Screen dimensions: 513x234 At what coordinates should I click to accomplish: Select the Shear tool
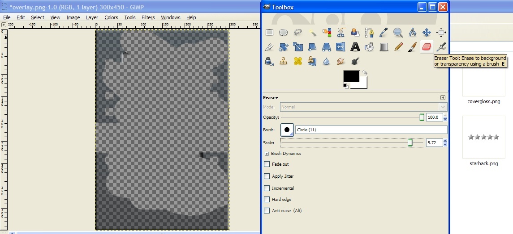312,47
